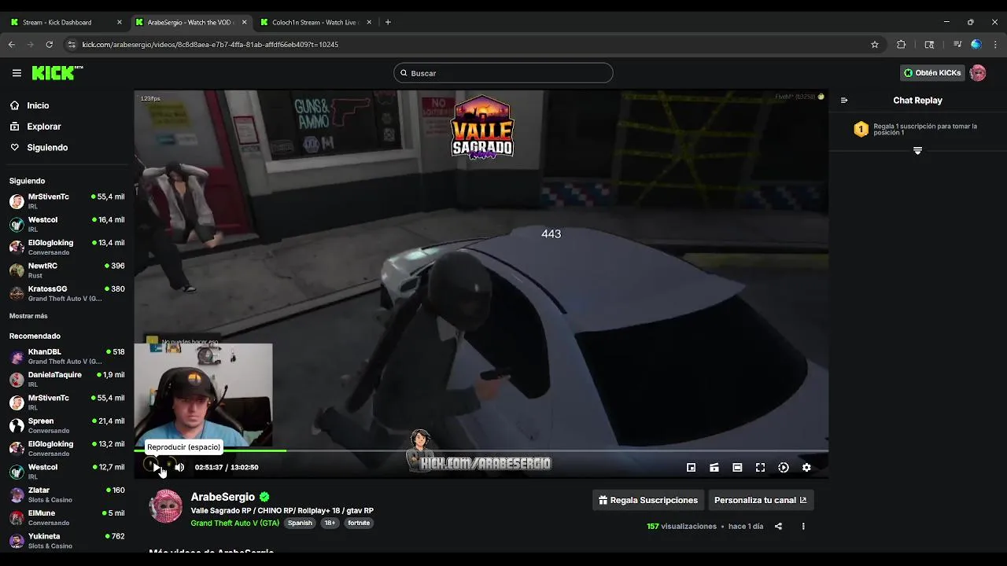
Task: Go to Inicio in sidebar
Action: 38,105
